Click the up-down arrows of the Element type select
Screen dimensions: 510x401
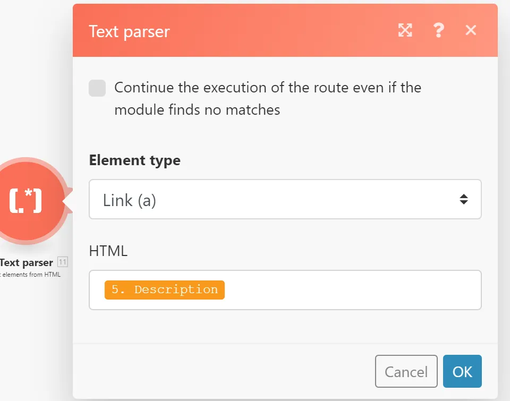tap(463, 199)
